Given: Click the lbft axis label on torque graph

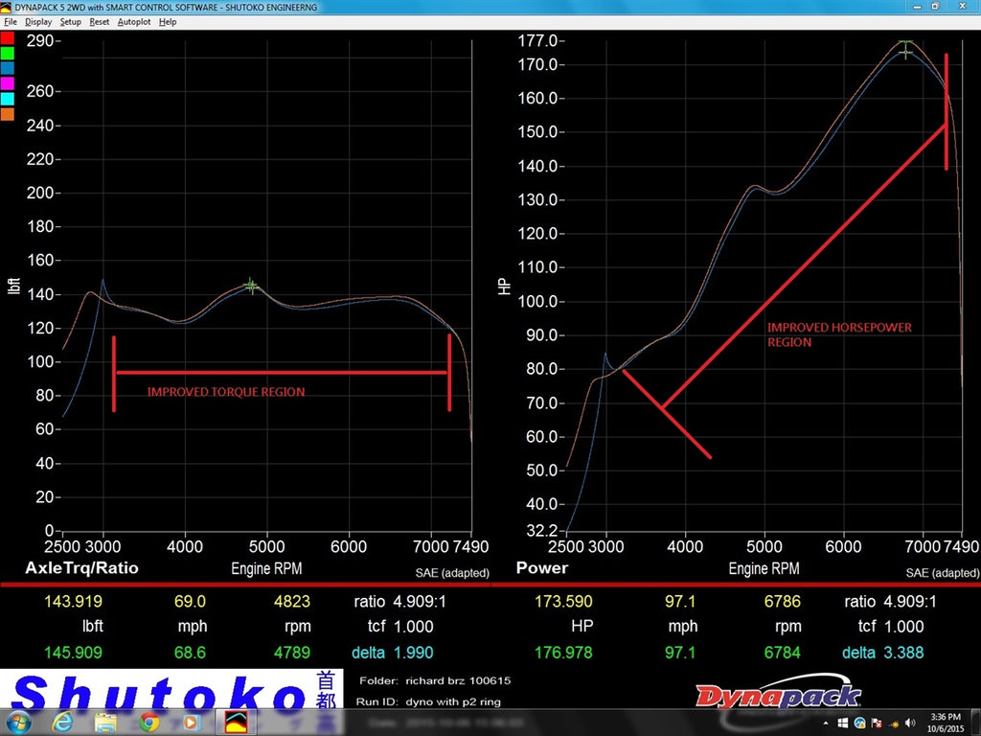Looking at the screenshot, I should [13, 286].
